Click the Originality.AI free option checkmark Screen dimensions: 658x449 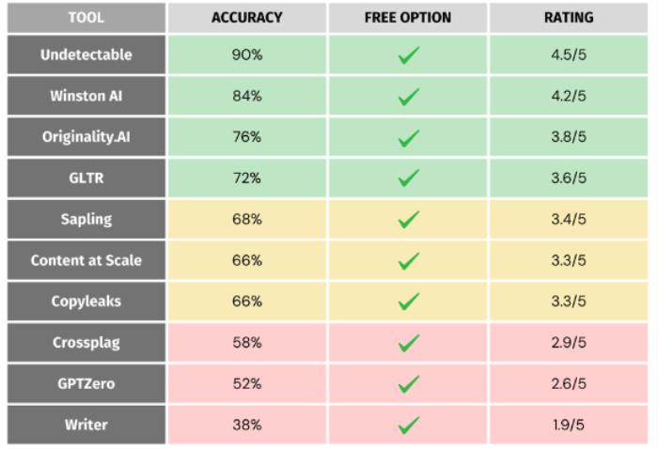pyautogui.click(x=408, y=138)
